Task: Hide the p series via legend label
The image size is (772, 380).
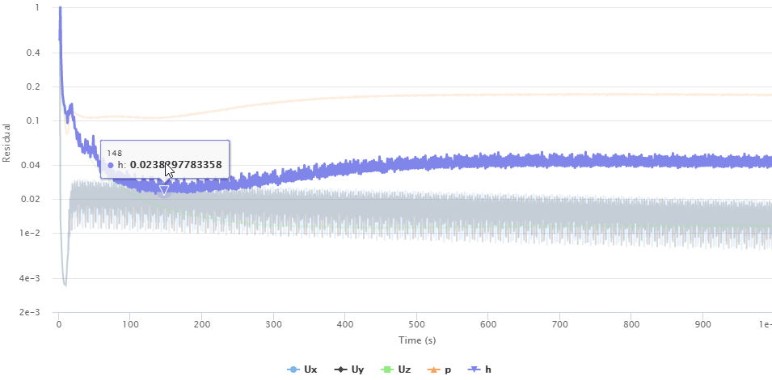Action: pyautogui.click(x=448, y=369)
